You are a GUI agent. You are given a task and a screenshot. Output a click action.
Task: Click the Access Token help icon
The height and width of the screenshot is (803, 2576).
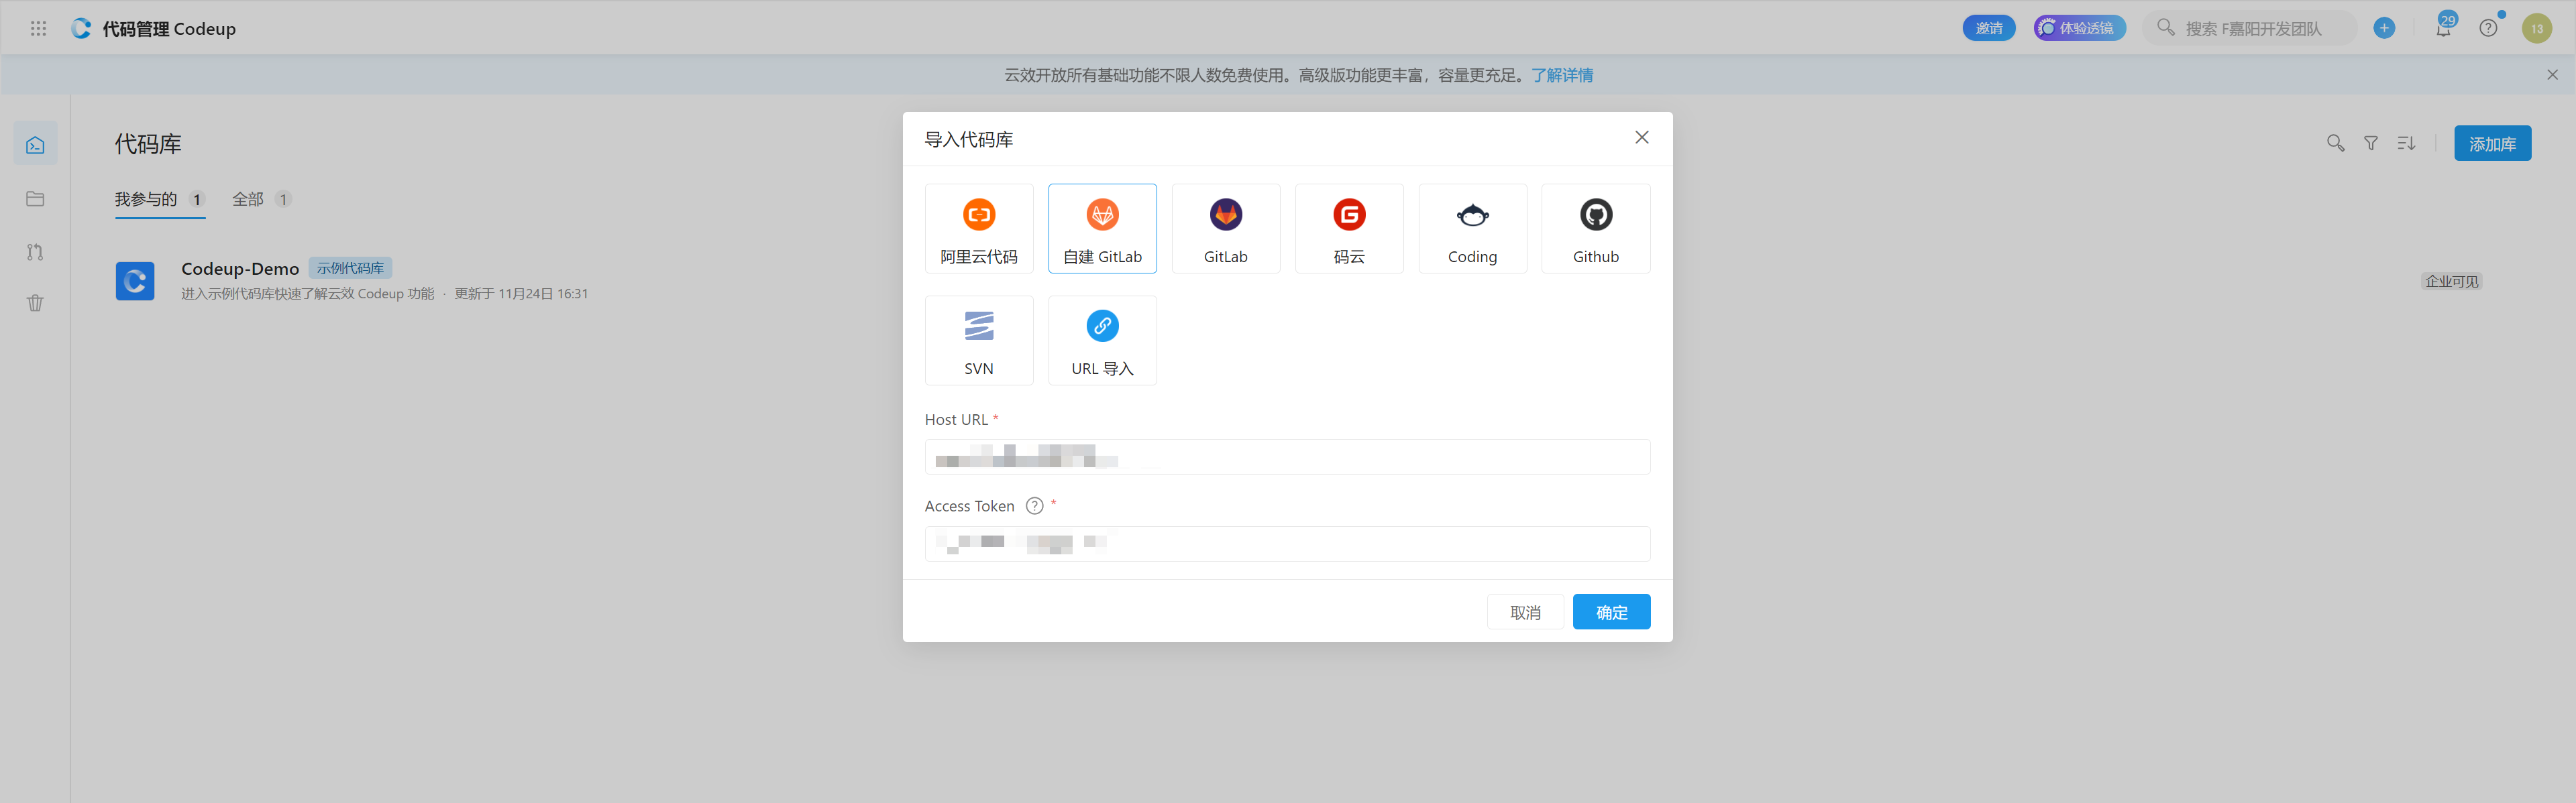point(1034,506)
